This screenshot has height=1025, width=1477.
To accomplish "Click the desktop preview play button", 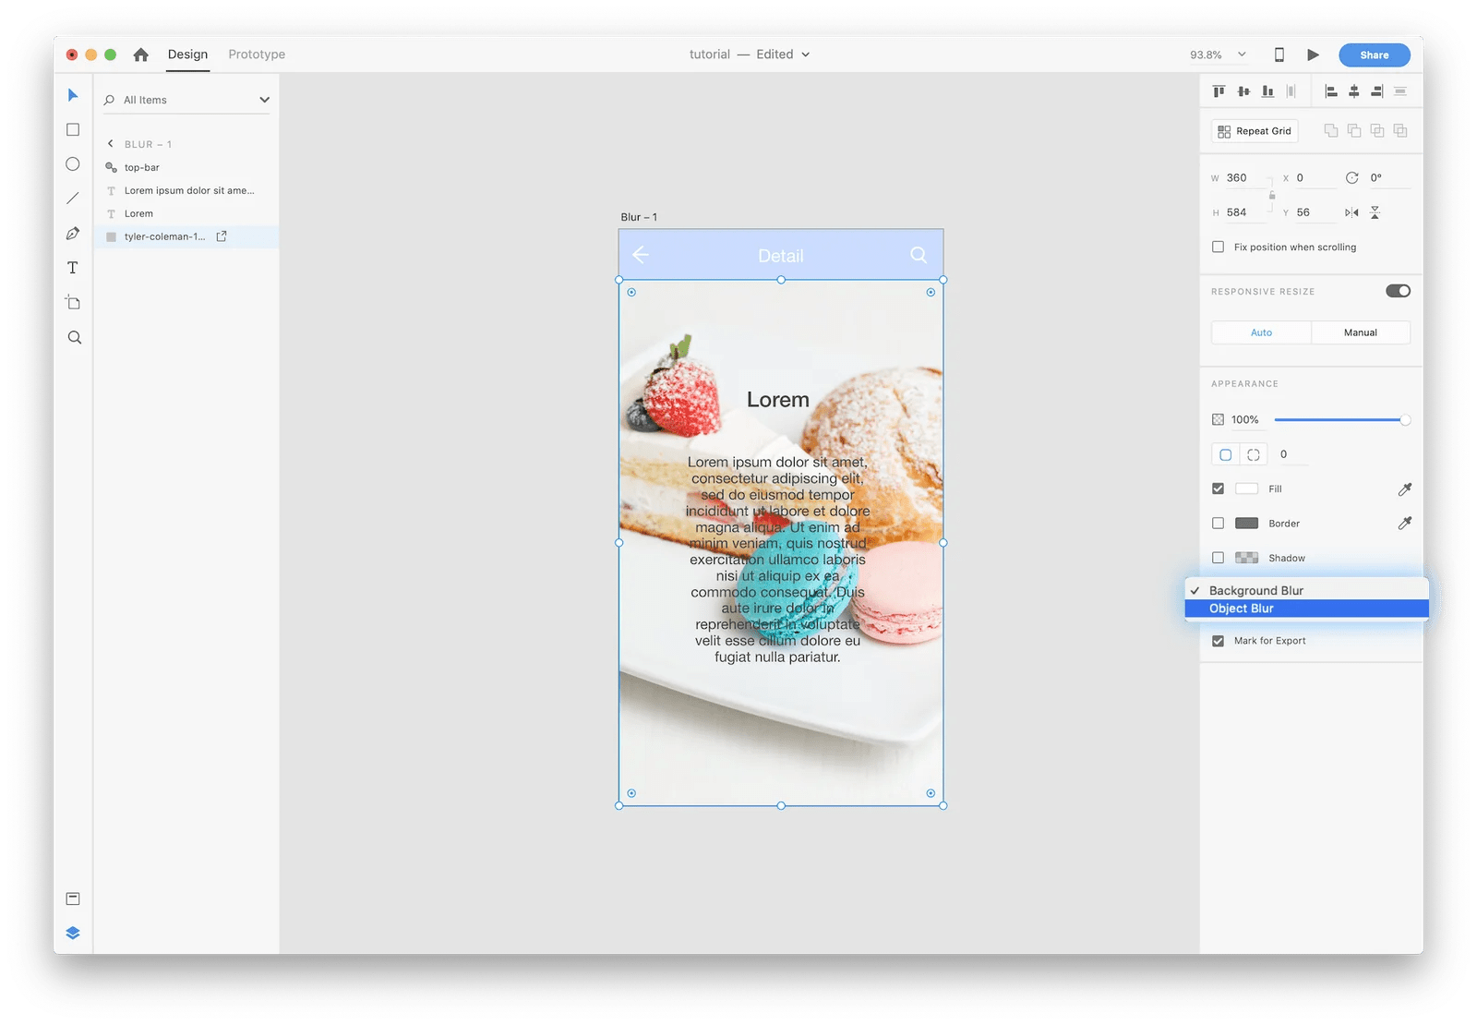I will (1313, 54).
